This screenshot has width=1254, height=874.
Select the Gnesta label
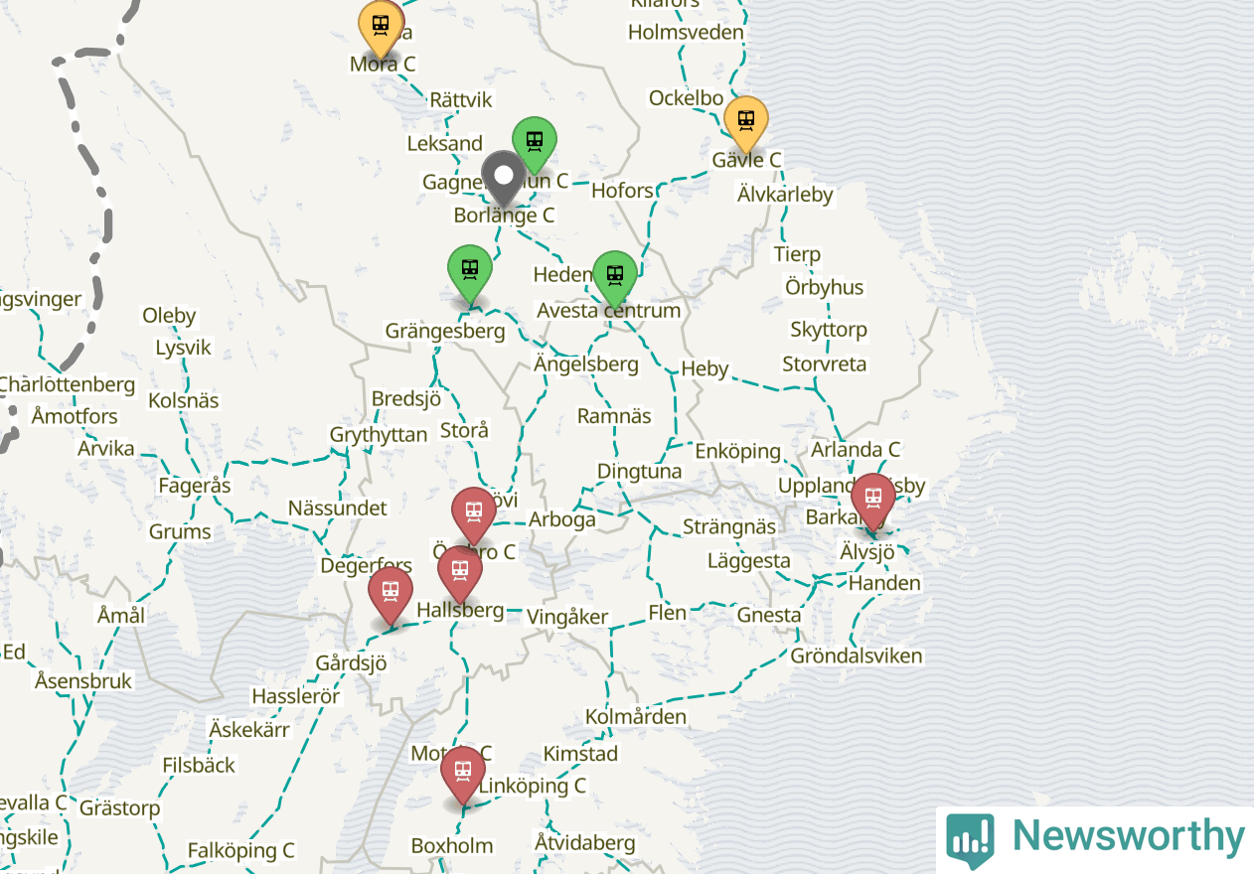[x=769, y=615]
